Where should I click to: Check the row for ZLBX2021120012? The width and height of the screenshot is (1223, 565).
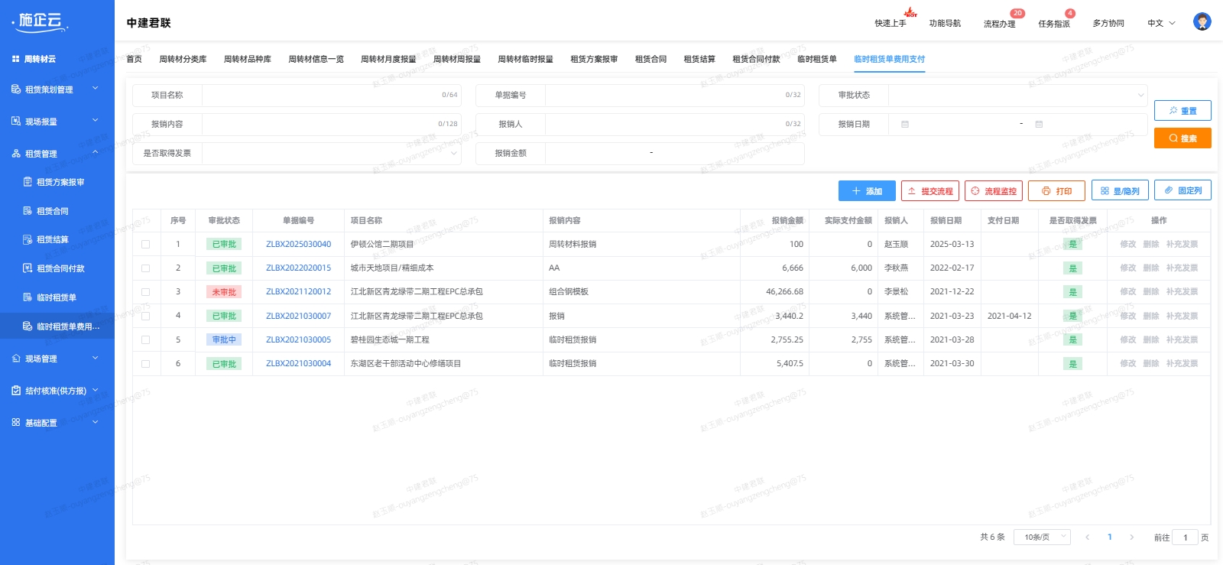pos(145,292)
